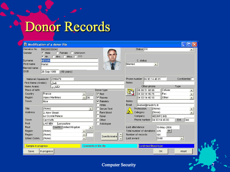Click the double-arrow button beside total donations
Screen dimensions: 230x172
(x=169, y=131)
